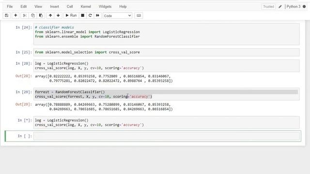The image size is (310, 174).
Task: Open the Edit menu
Action: (x=24, y=6)
